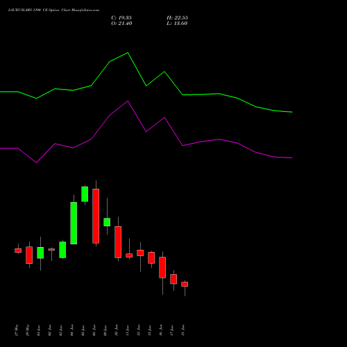The width and height of the screenshot is (347, 347).
Task: Click the last red candle above 18 Jun
Action: pos(185,284)
